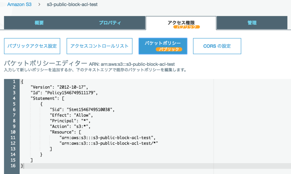This screenshot has height=174, width=291.
Task: Click the "Effect": "Allow" line
Action: point(71,115)
